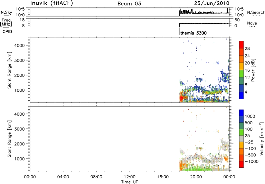Click the noise trace in N.Sky panel
The width and height of the screenshot is (265, 184).
tap(204, 12)
